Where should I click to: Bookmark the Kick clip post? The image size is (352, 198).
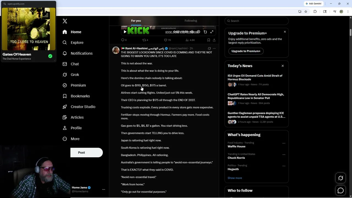point(208,40)
